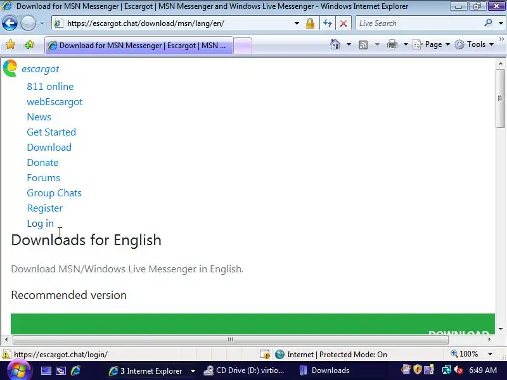The image size is (507, 380).
Task: Open the escargot home link
Action: 40,69
